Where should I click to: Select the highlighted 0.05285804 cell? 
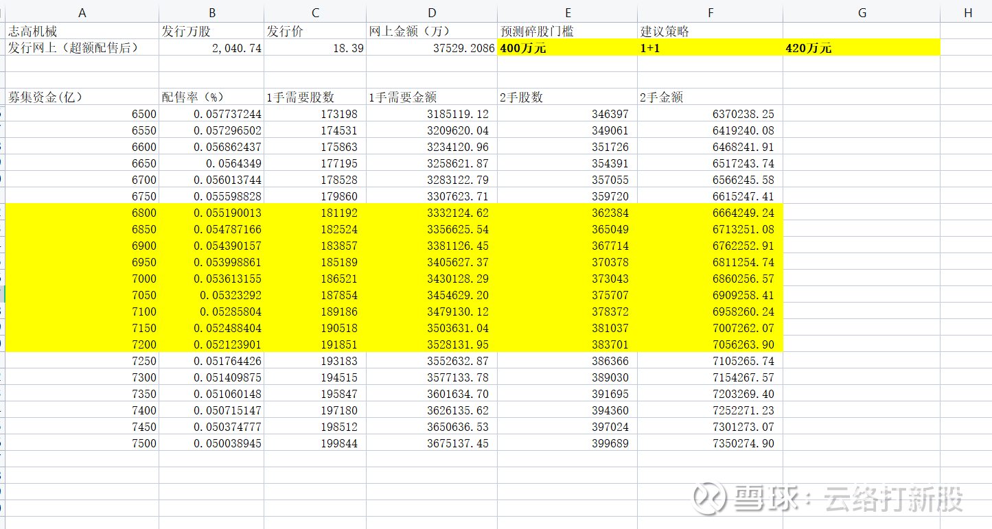211,311
